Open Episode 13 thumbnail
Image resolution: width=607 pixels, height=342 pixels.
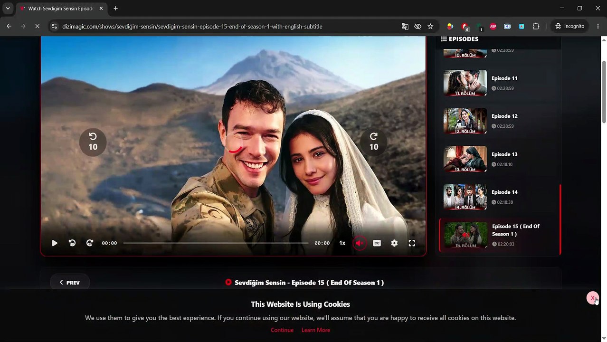click(465, 159)
